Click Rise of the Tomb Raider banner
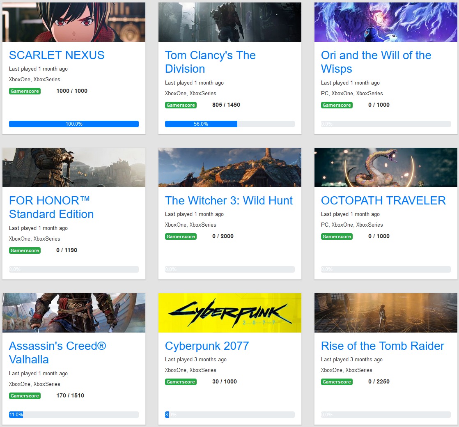This screenshot has height=427, width=459. click(386, 313)
